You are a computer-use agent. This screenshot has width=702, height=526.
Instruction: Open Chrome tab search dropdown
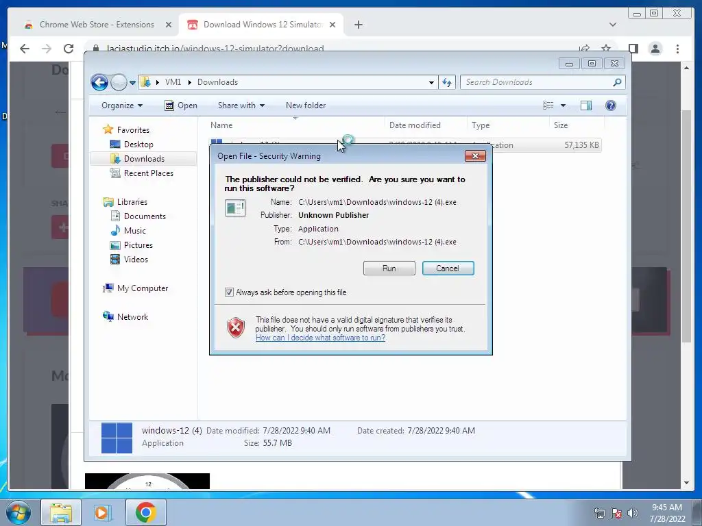click(612, 25)
